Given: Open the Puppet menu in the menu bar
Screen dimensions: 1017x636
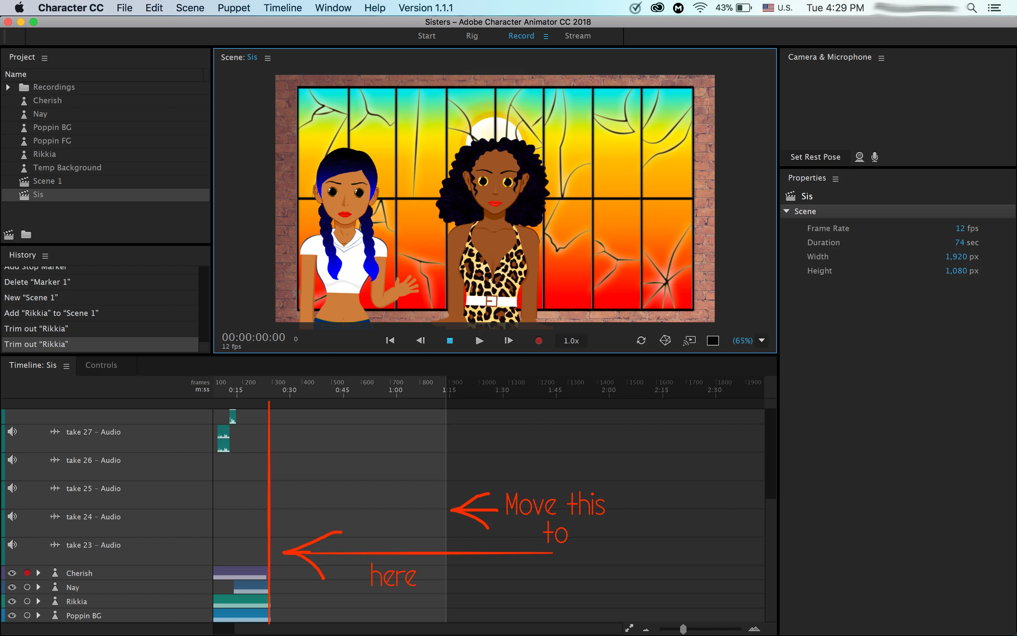Looking at the screenshot, I should pyautogui.click(x=234, y=7).
